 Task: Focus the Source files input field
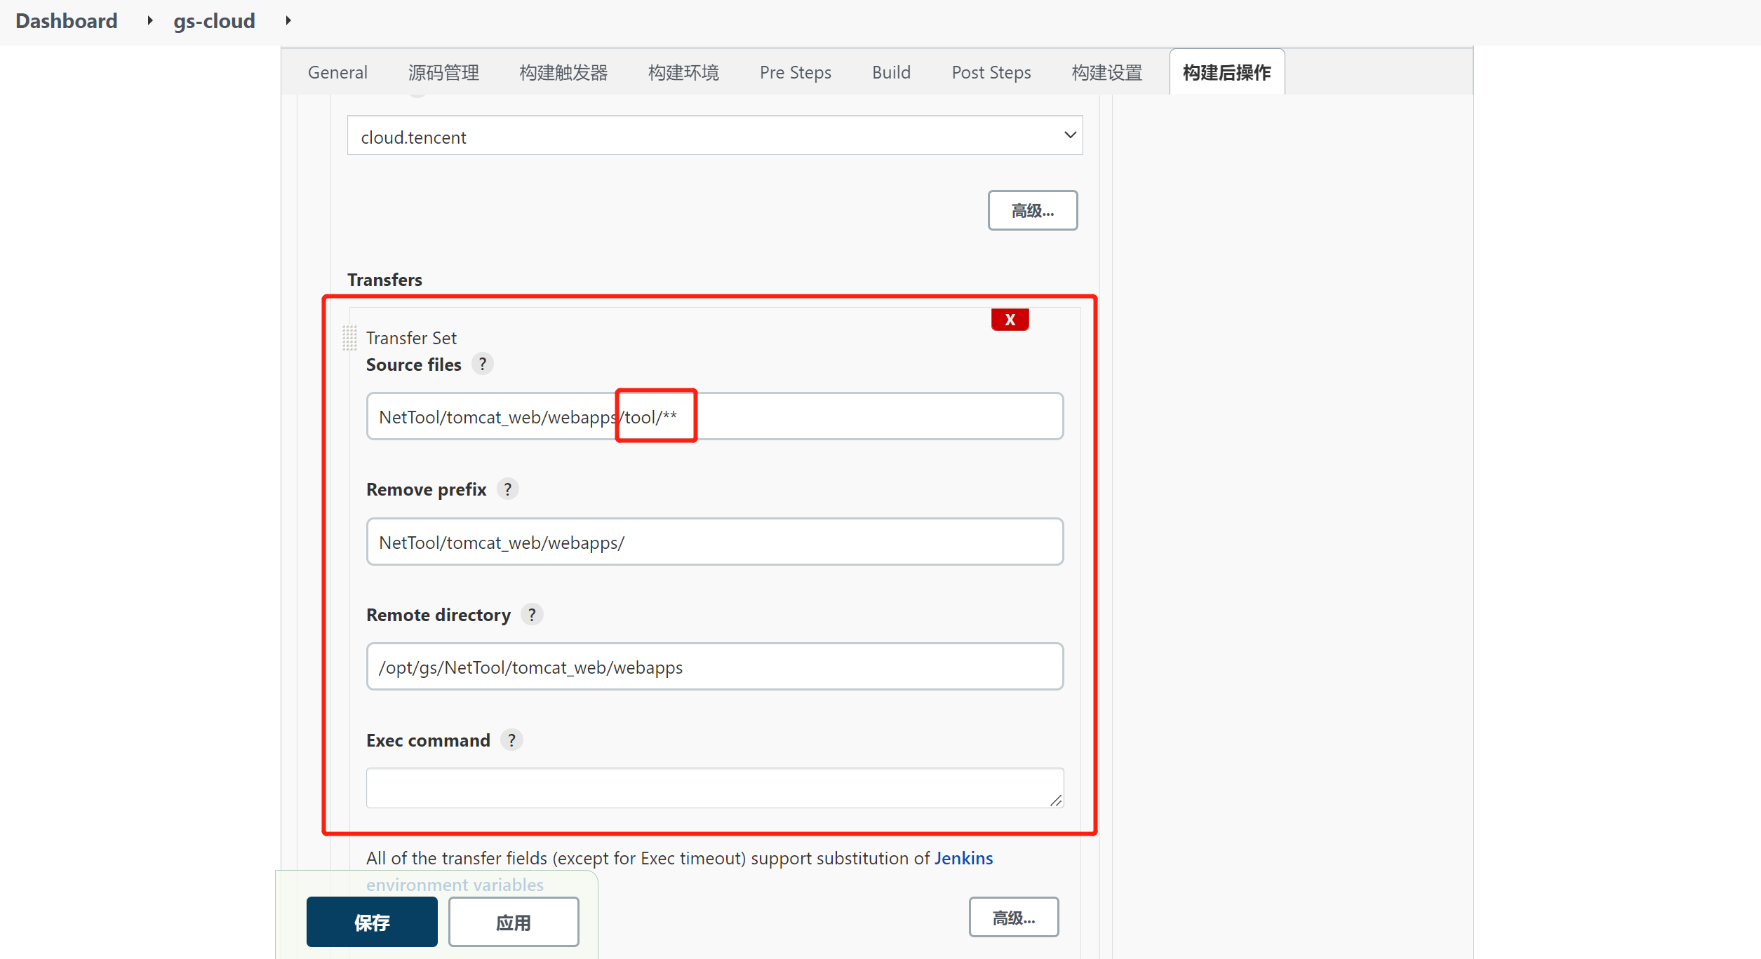[x=714, y=416]
